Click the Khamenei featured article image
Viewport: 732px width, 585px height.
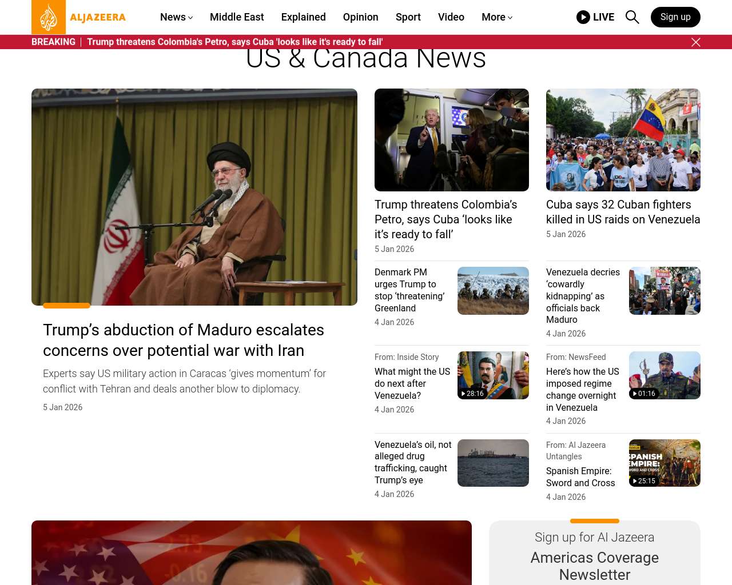click(194, 197)
